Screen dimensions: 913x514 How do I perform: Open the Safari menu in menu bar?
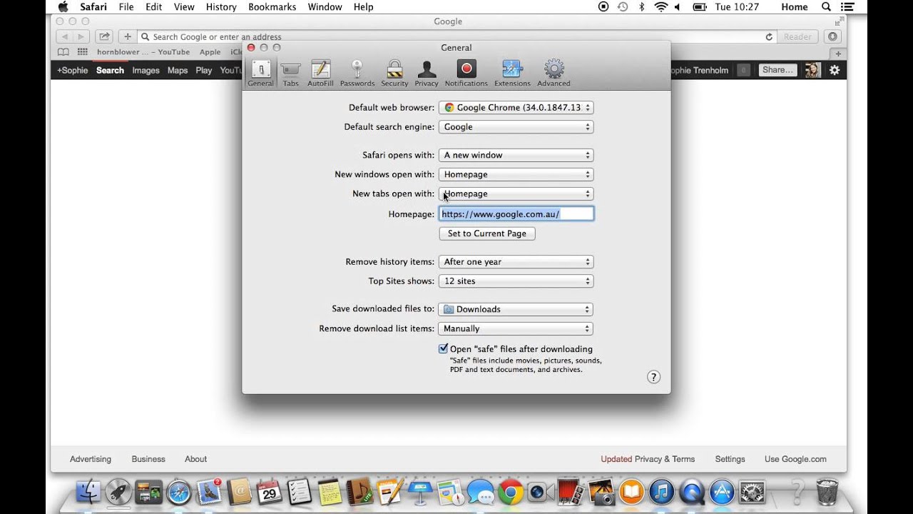click(x=93, y=7)
